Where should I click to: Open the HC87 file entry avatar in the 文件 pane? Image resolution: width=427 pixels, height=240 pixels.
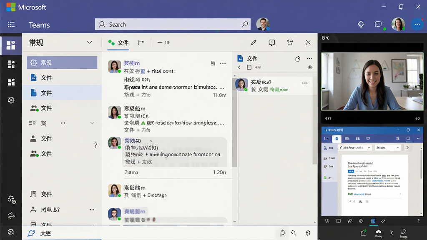pyautogui.click(x=241, y=85)
